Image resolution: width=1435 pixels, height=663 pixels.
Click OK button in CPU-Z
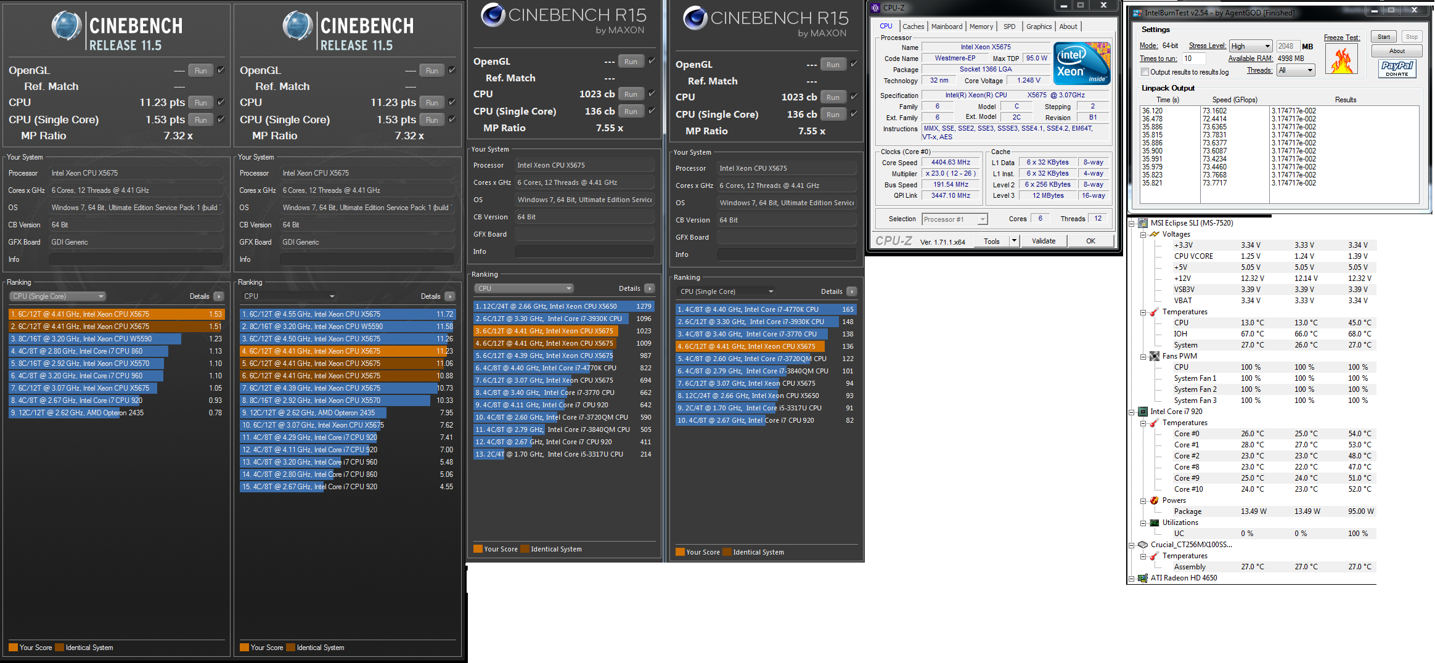(x=1090, y=241)
